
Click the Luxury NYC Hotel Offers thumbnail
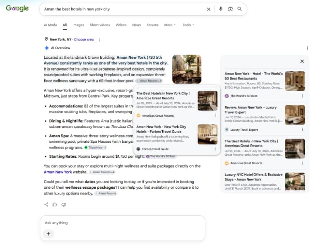[295, 181]
